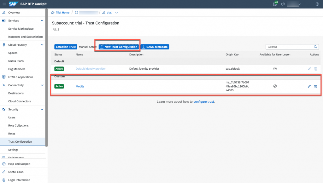Screen dimensions: 323x183
Task: Open the Default identity provider link
Action: [91, 69]
